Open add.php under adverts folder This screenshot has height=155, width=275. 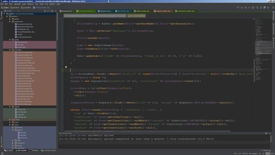point(22,133)
